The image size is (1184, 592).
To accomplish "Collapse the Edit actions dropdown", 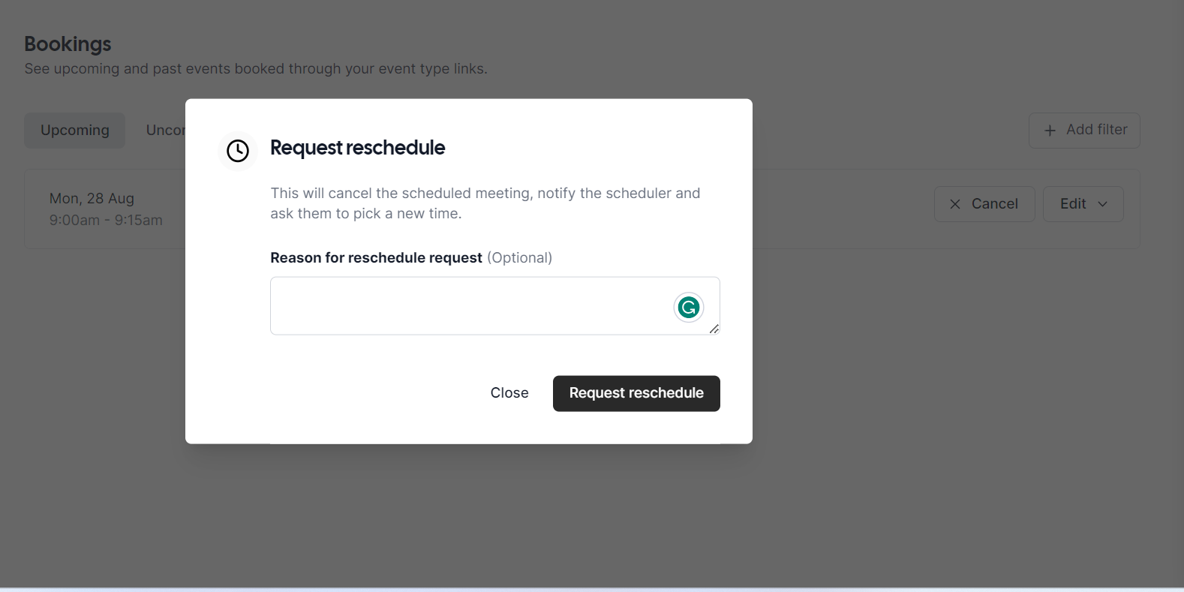I will pos(1083,203).
